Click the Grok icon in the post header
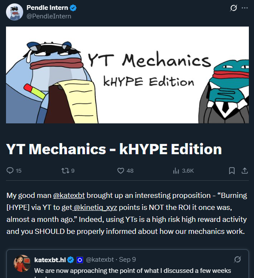Image resolution: width=254 pixels, height=278 pixels. (x=233, y=8)
